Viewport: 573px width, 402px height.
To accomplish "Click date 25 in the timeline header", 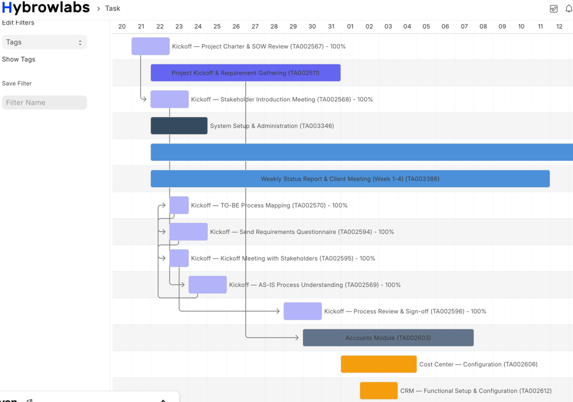I will point(217,26).
